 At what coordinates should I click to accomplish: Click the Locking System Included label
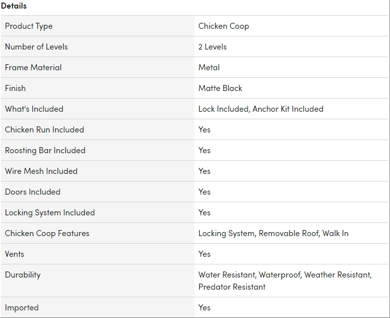[x=50, y=212]
